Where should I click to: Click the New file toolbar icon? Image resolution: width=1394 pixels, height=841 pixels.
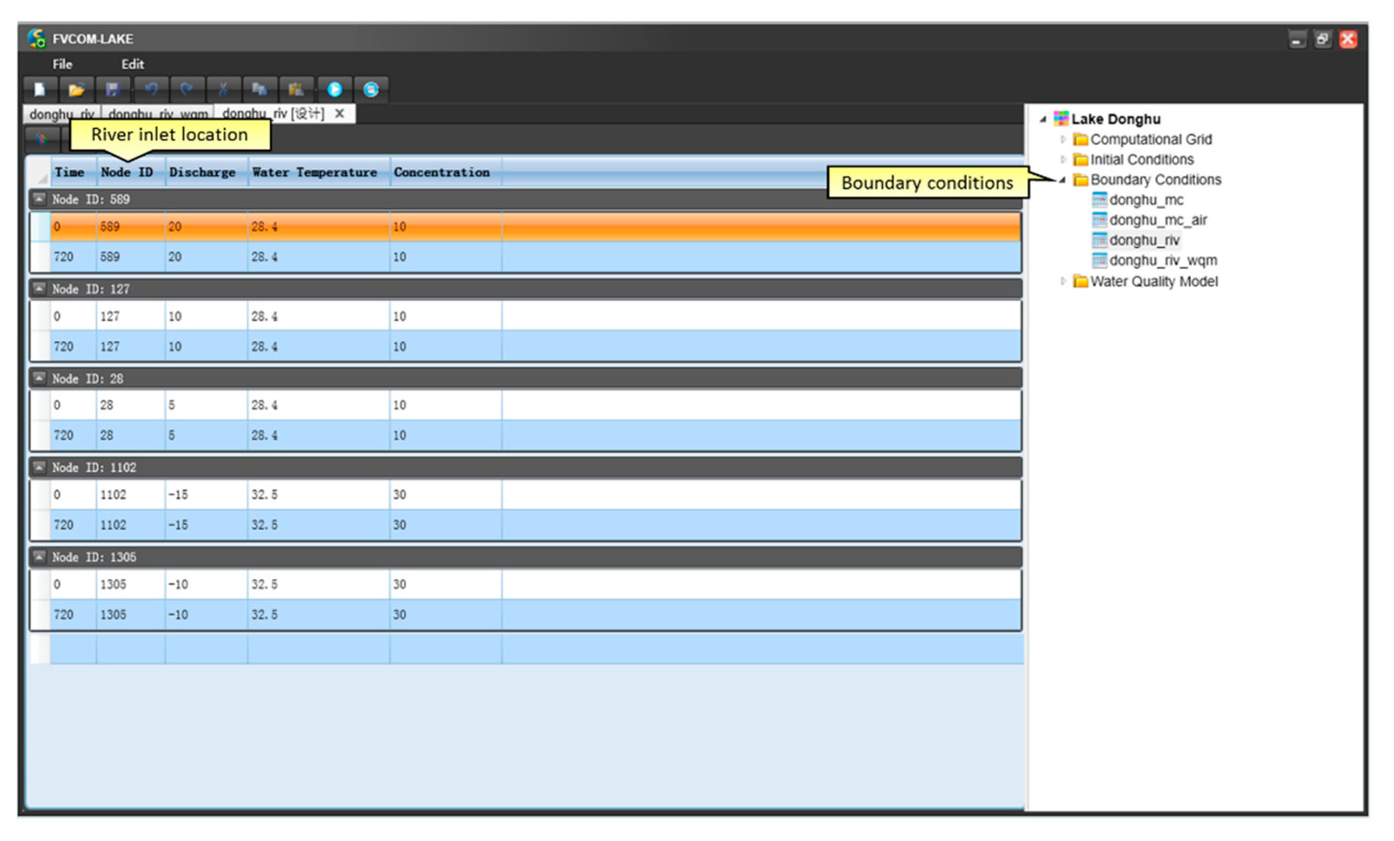click(x=39, y=90)
